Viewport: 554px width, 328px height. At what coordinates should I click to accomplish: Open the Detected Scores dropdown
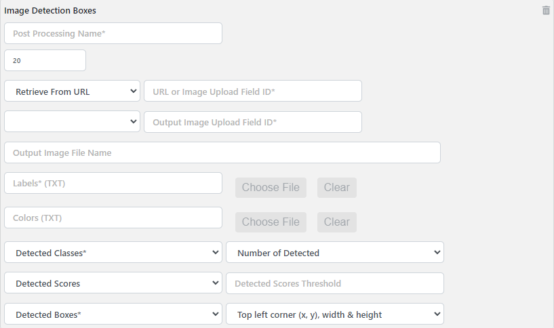113,283
